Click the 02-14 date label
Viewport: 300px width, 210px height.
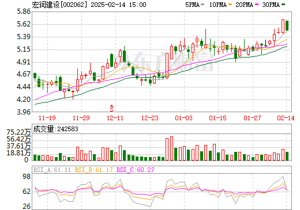coord(286,118)
